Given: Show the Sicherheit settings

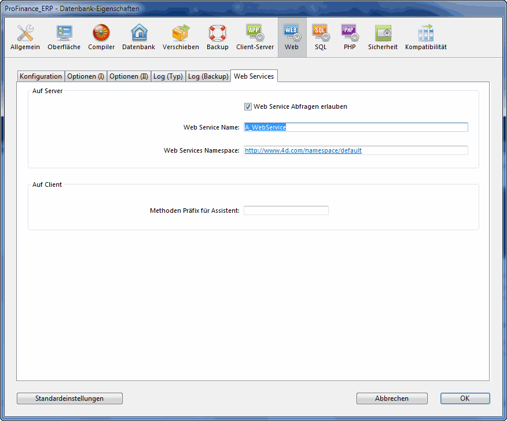Looking at the screenshot, I should click(383, 37).
